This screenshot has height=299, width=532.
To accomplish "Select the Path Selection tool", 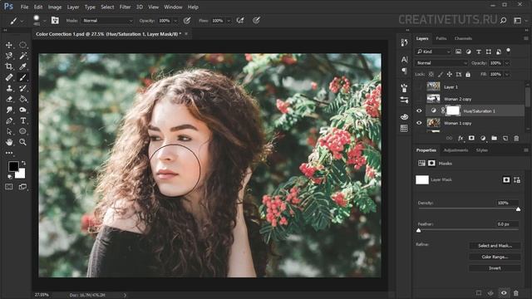I will [9, 131].
